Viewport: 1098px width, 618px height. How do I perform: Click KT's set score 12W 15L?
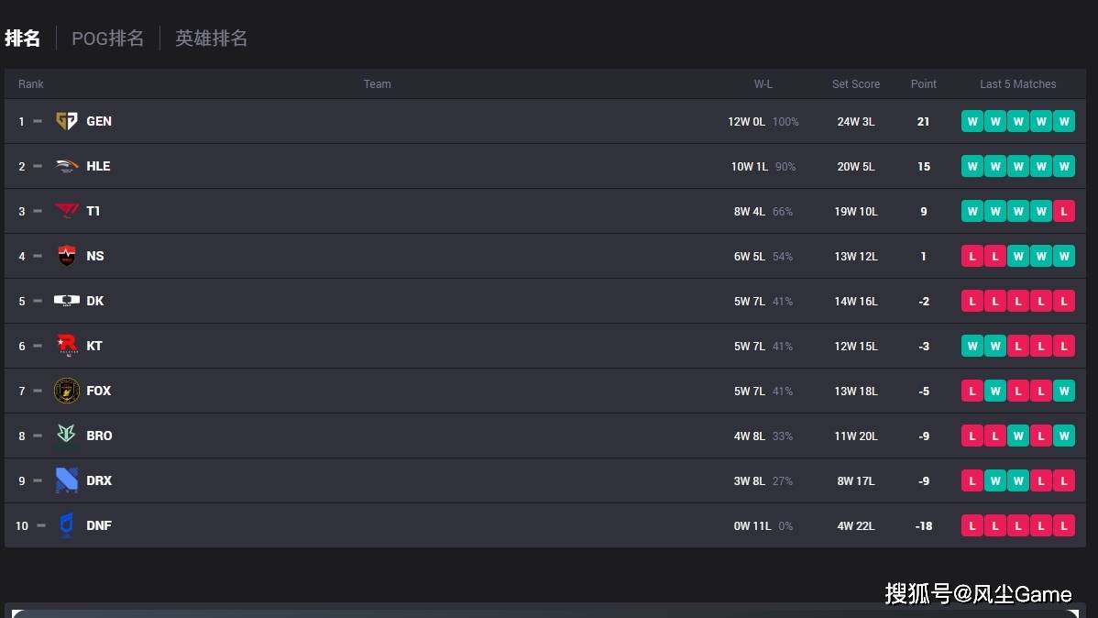pos(856,346)
